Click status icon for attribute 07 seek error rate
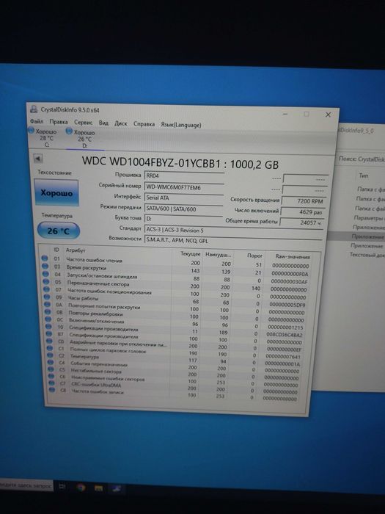This screenshot has height=514, width=385. (x=46, y=289)
